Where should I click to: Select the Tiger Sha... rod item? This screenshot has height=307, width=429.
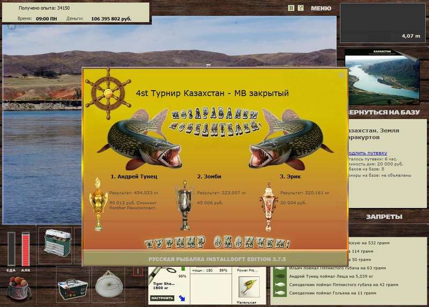click(x=164, y=286)
